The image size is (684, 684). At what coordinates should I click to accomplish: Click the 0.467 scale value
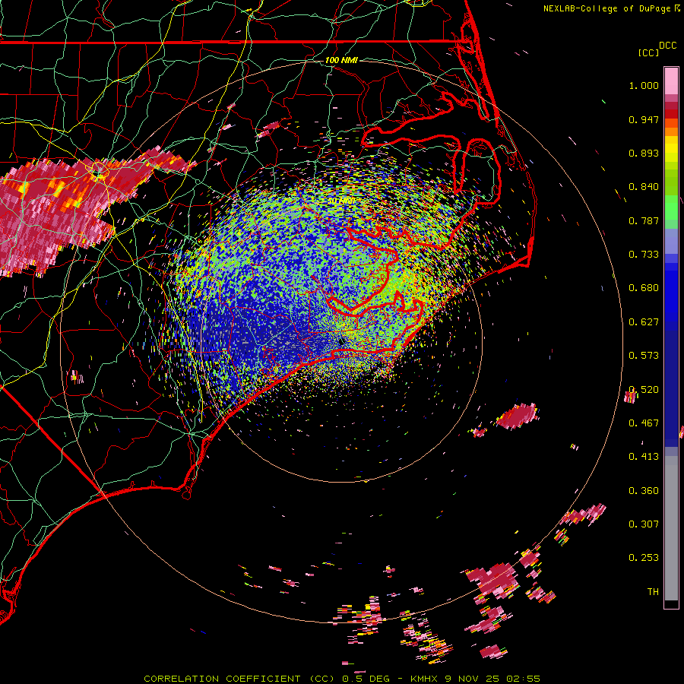tap(644, 423)
